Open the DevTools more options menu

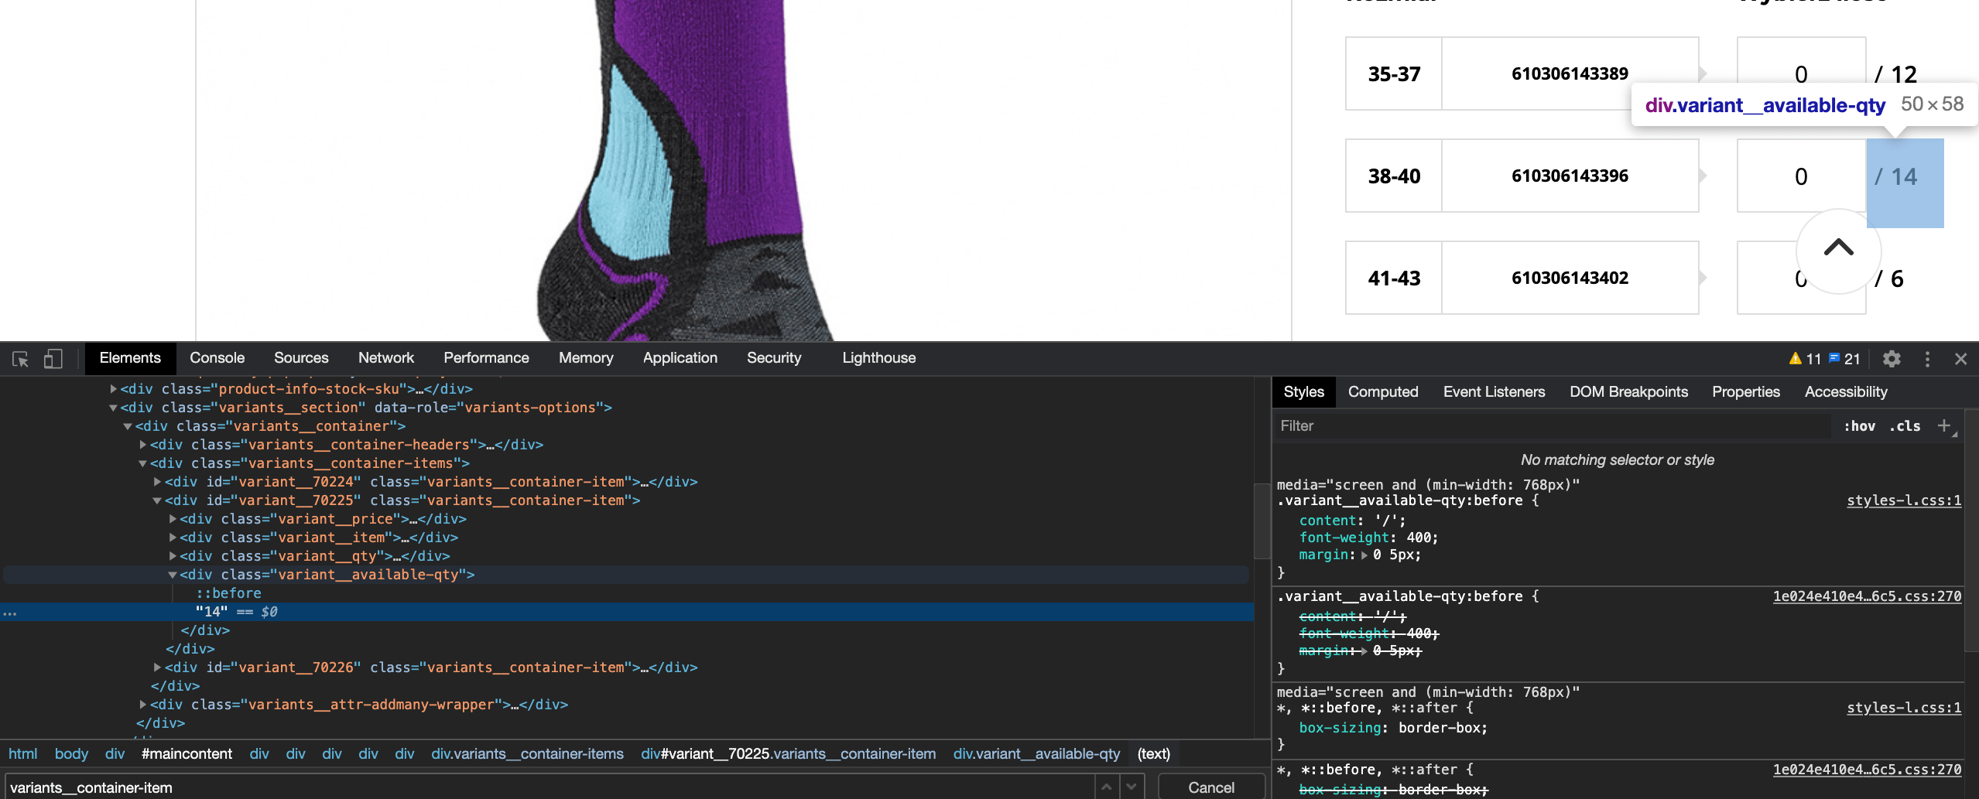tap(1927, 359)
